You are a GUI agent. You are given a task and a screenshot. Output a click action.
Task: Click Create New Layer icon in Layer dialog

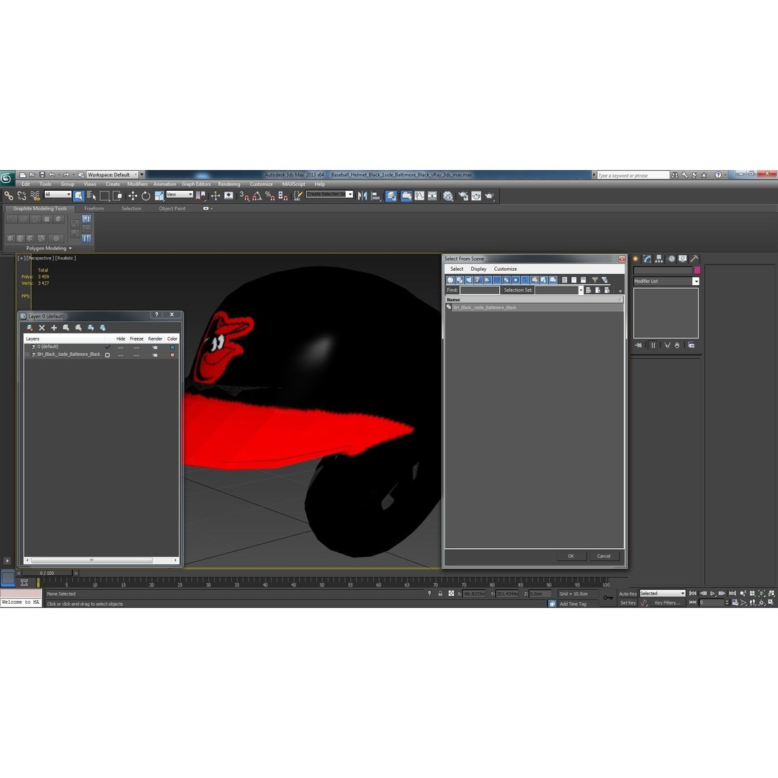point(30,328)
